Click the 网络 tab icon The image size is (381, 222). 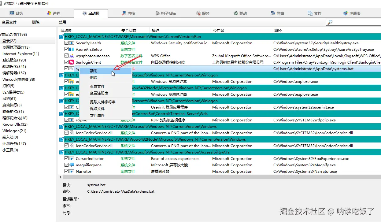[x=273, y=13]
